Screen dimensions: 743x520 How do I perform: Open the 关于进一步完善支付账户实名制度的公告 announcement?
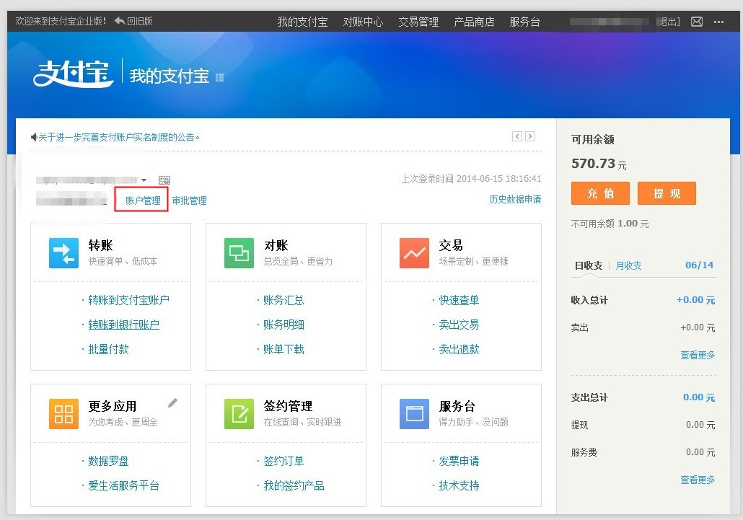[119, 137]
